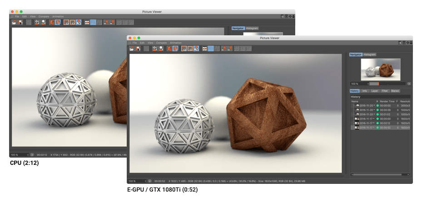Open Animation menu in front Picture Viewer
Image resolution: width=422 pixels, height=202 pixels.
coord(176,43)
